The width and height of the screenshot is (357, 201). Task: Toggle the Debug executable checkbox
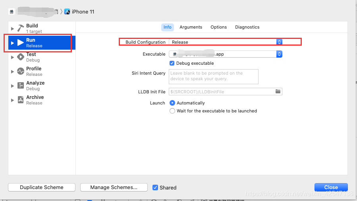(172, 63)
